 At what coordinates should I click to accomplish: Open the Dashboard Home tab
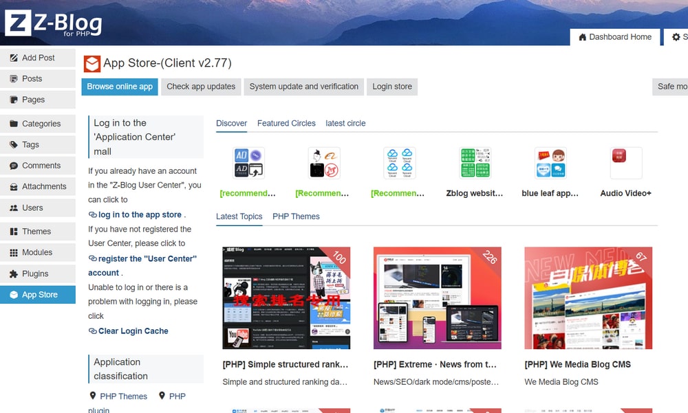(614, 37)
